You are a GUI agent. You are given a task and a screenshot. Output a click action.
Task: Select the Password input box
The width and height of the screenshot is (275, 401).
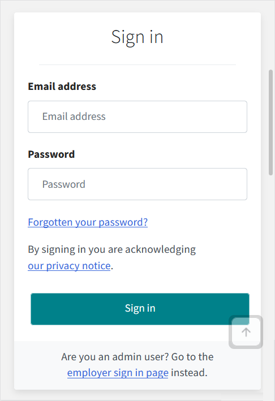coord(137,184)
